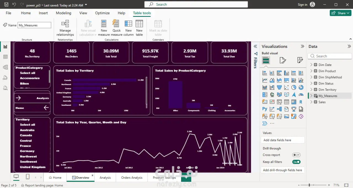Switch to Table view in left sidebar

5,57
